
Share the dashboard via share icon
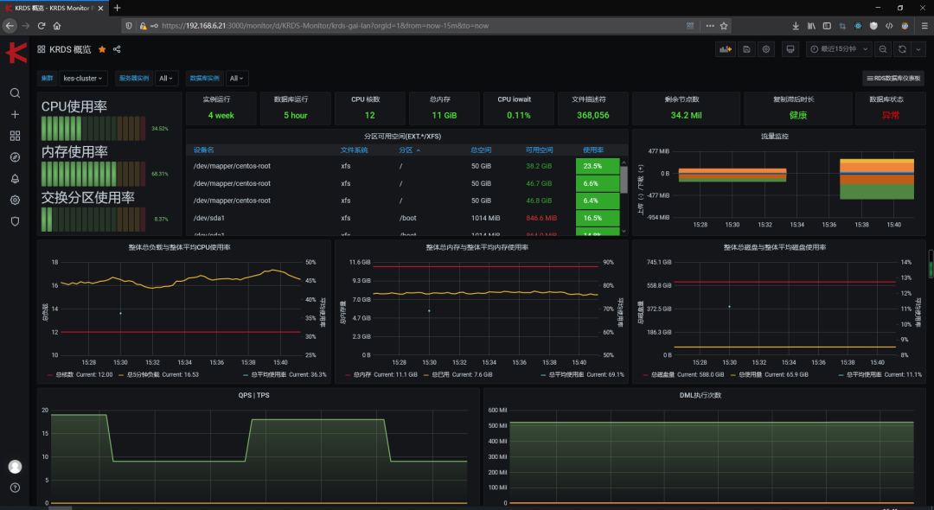click(117, 49)
